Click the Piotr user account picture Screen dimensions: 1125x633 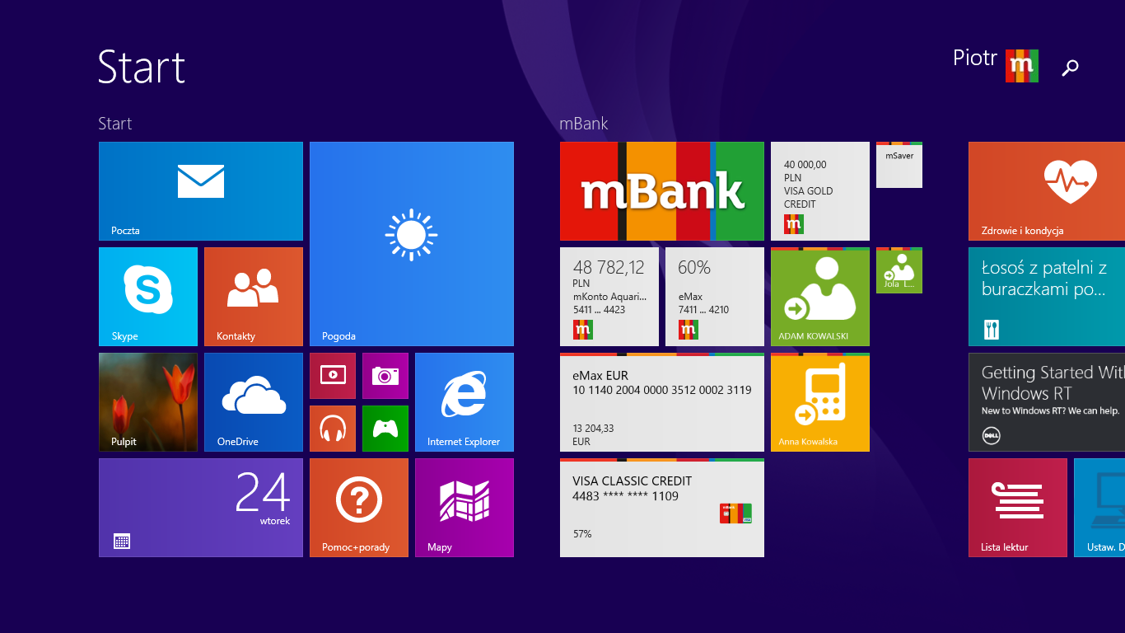tap(1022, 66)
